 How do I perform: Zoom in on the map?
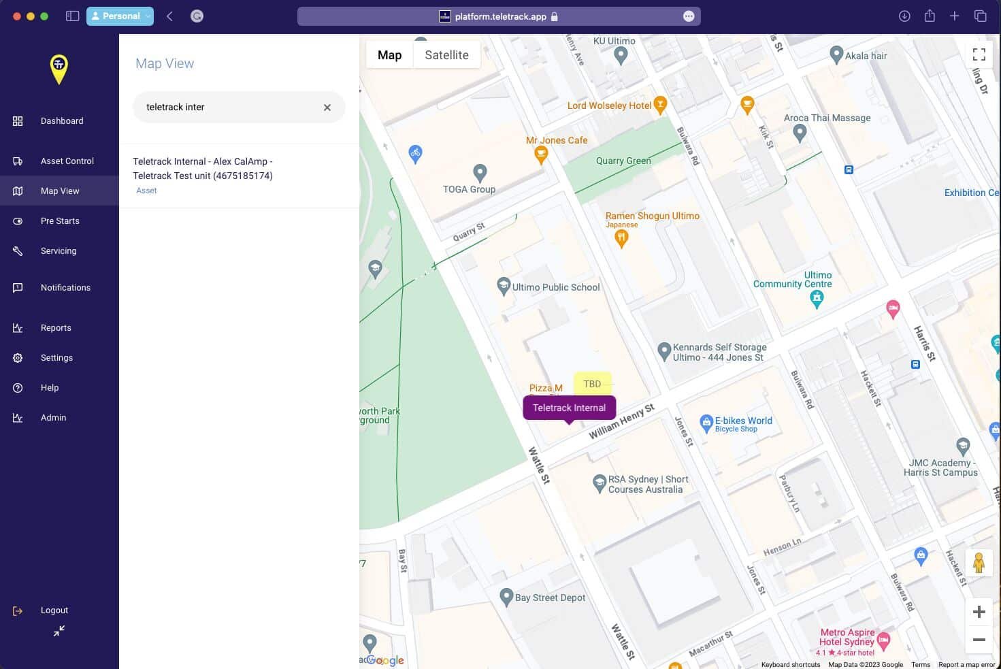coord(979,612)
